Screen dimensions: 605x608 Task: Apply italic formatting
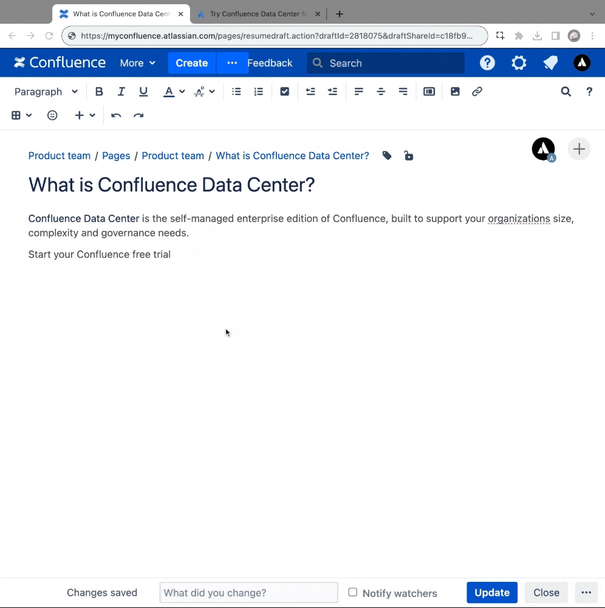click(121, 92)
